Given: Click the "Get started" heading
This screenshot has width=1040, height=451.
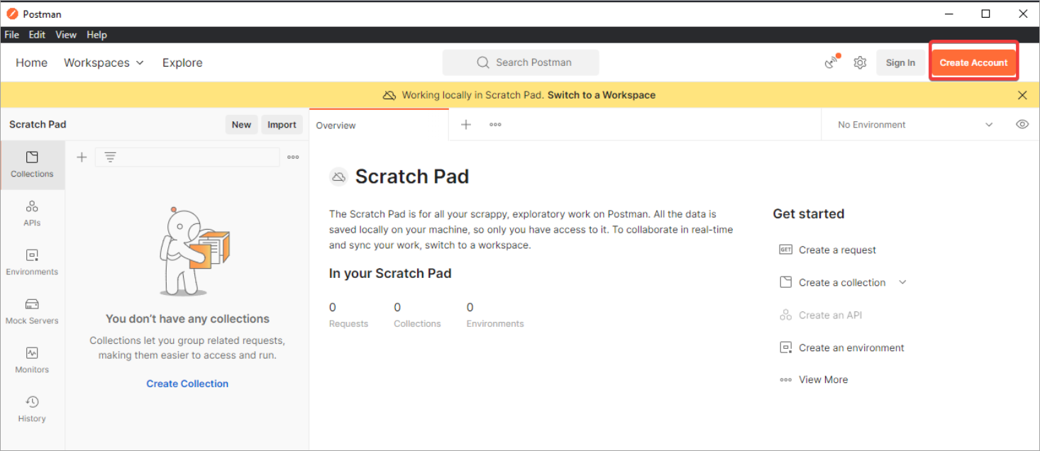Looking at the screenshot, I should [x=809, y=213].
